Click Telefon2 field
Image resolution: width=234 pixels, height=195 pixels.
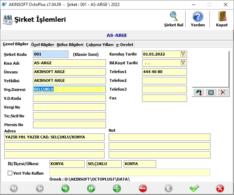pyautogui.click(x=165, y=80)
